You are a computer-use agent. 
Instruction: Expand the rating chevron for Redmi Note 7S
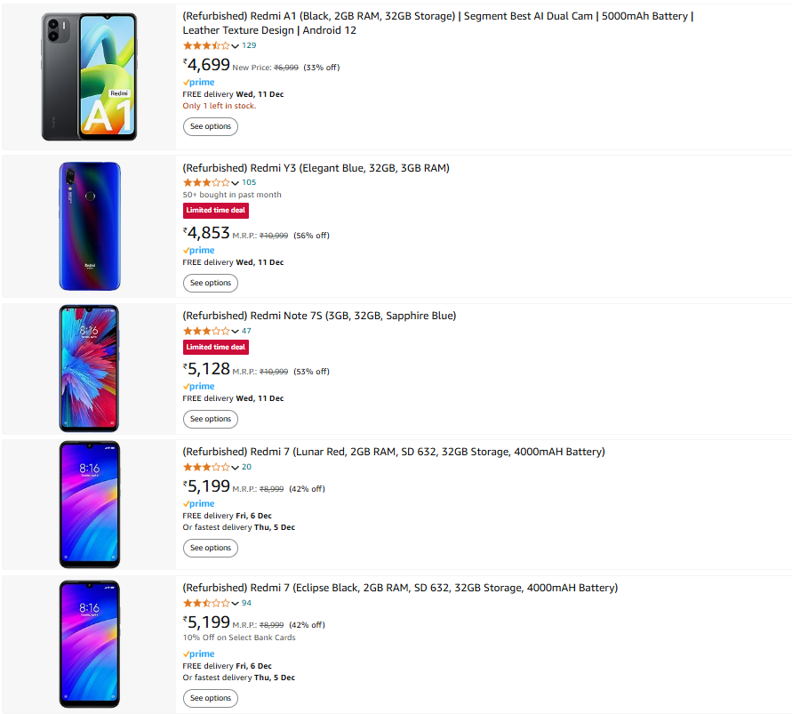click(x=235, y=332)
